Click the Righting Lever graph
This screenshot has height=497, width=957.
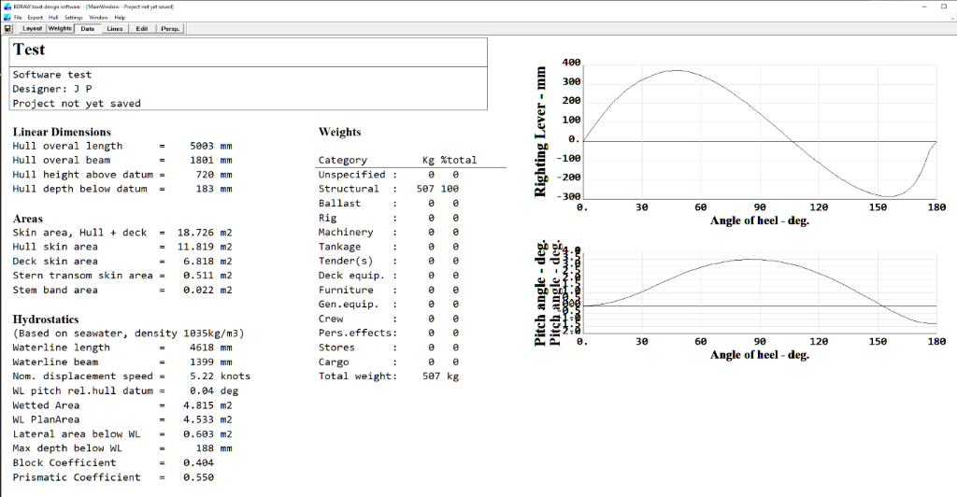[759, 131]
